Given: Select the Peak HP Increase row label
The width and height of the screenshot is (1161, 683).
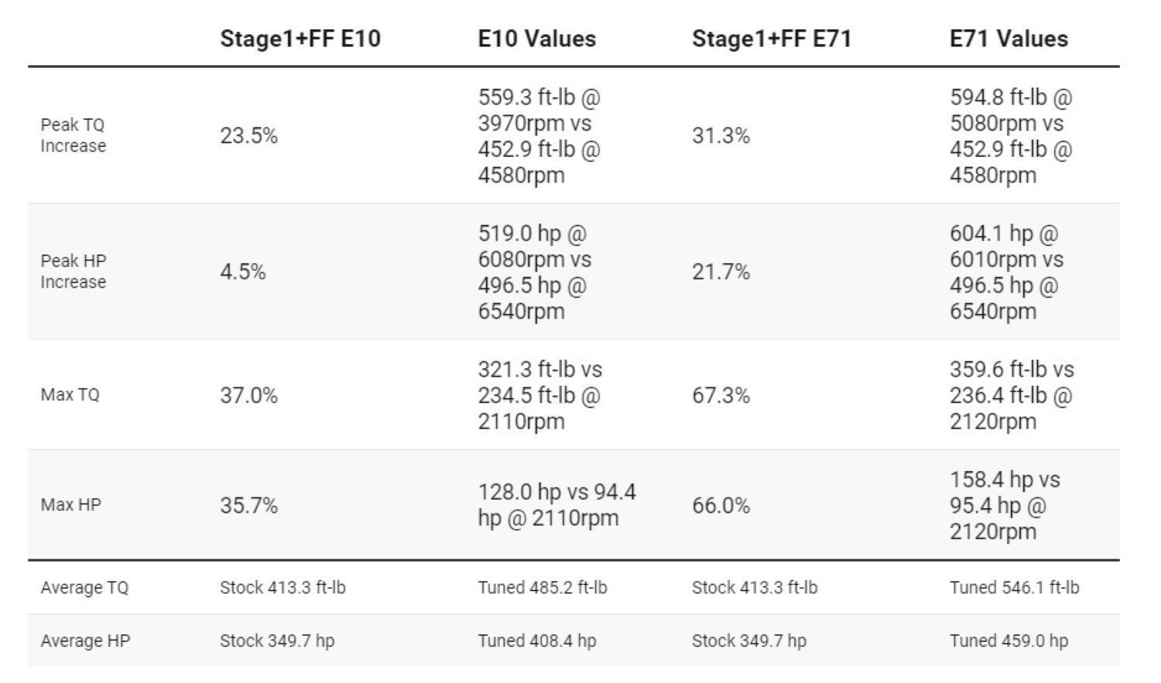Looking at the screenshot, I should click(x=73, y=271).
